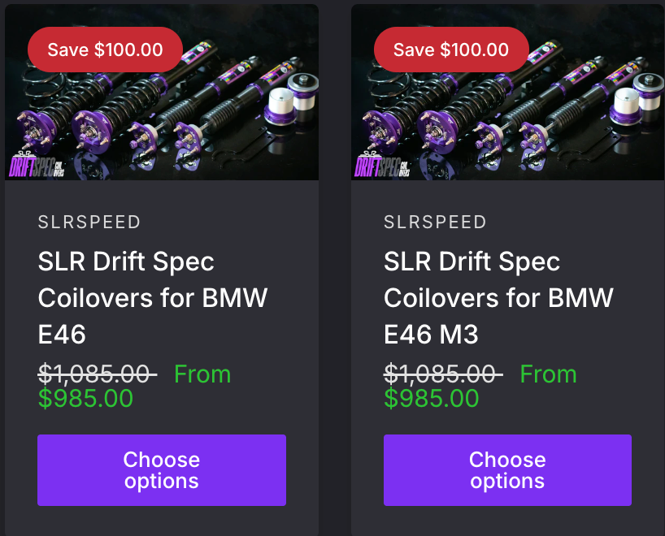
Task: Click the "Save $100.00" badge on the left card
Action: point(105,49)
